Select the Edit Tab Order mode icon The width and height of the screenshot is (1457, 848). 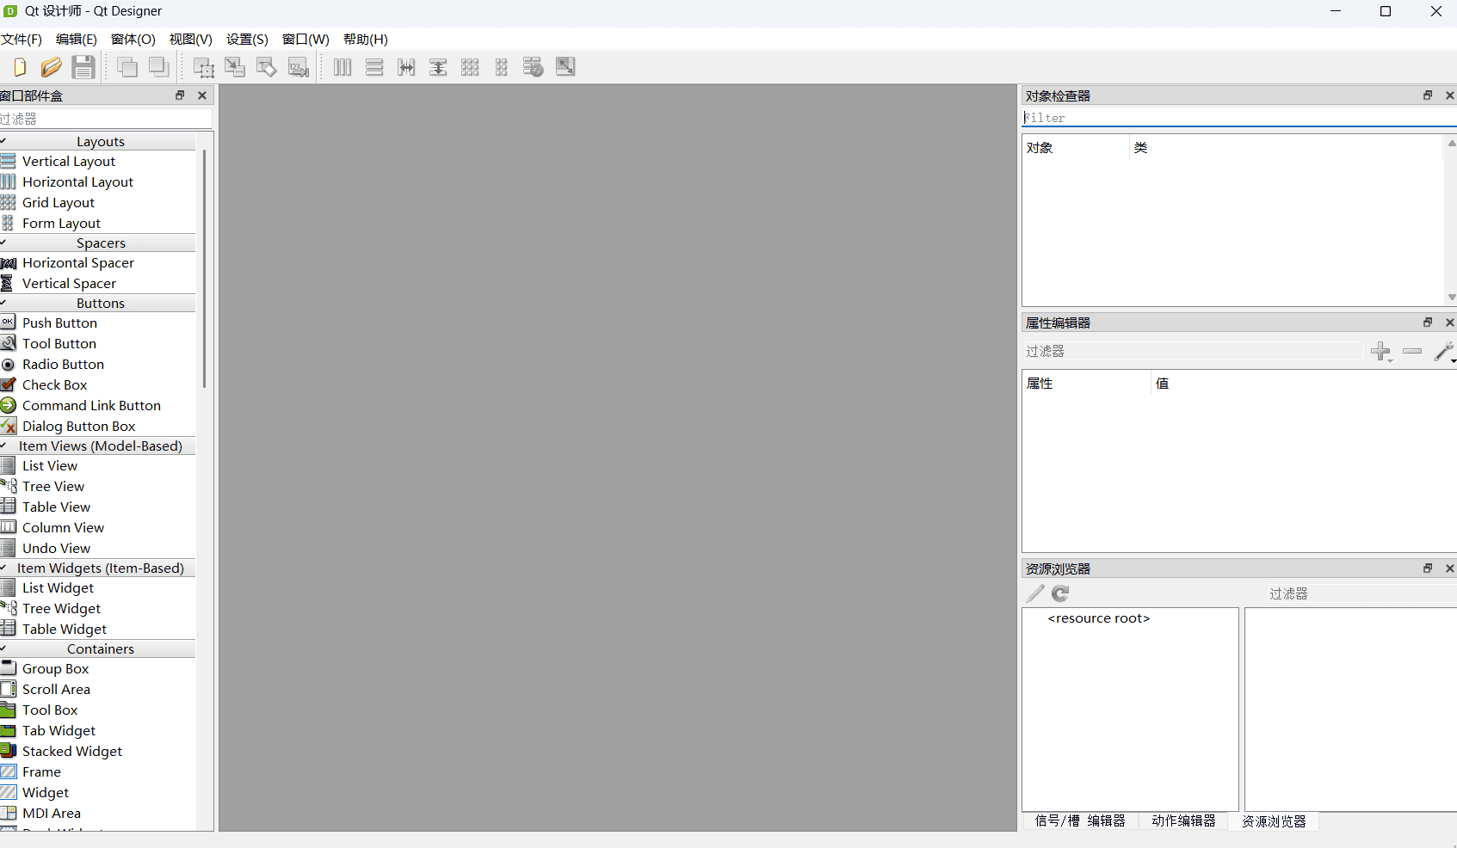pos(299,67)
